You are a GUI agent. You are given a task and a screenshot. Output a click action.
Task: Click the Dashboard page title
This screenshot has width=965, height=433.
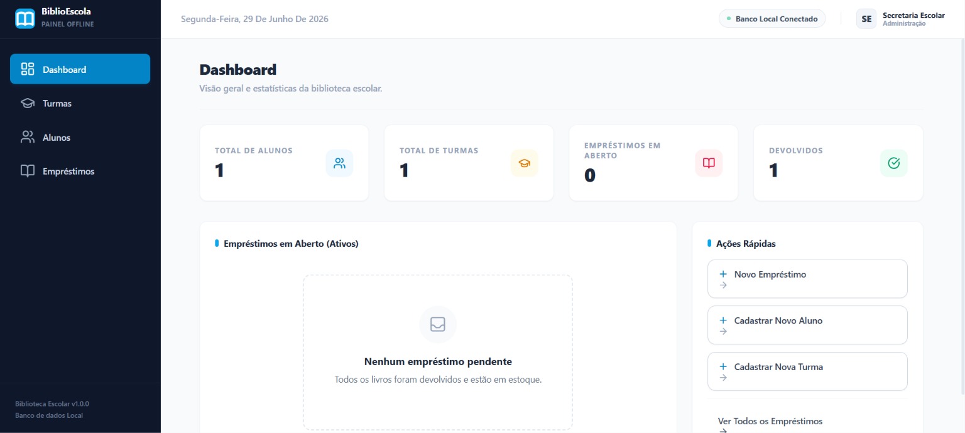tap(238, 70)
